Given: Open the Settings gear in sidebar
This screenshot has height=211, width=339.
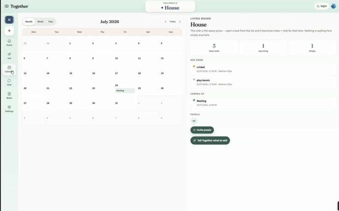Looking at the screenshot, I should pyautogui.click(x=9, y=109).
